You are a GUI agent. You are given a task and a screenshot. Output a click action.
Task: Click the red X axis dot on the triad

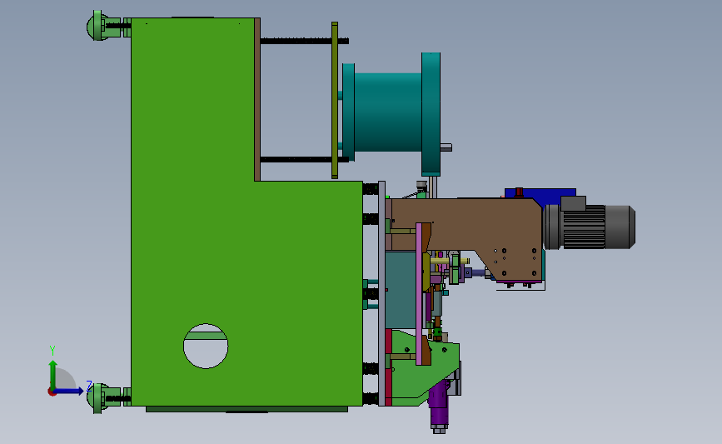tap(52, 392)
